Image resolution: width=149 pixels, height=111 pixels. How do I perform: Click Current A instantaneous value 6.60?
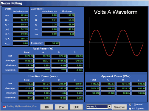coord(49,15)
